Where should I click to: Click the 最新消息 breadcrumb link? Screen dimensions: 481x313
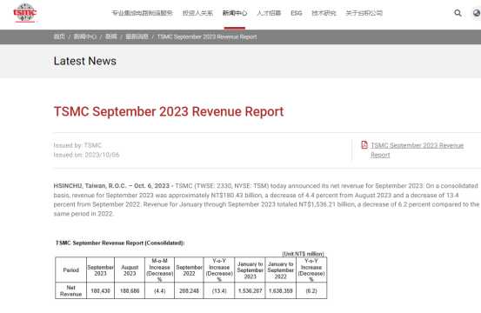[x=137, y=37]
